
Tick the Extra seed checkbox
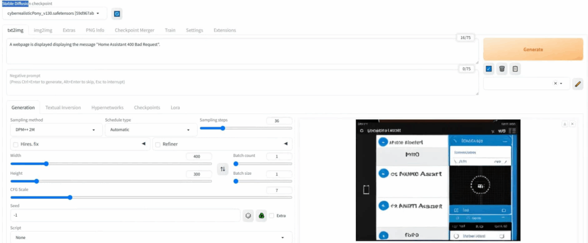coord(272,215)
